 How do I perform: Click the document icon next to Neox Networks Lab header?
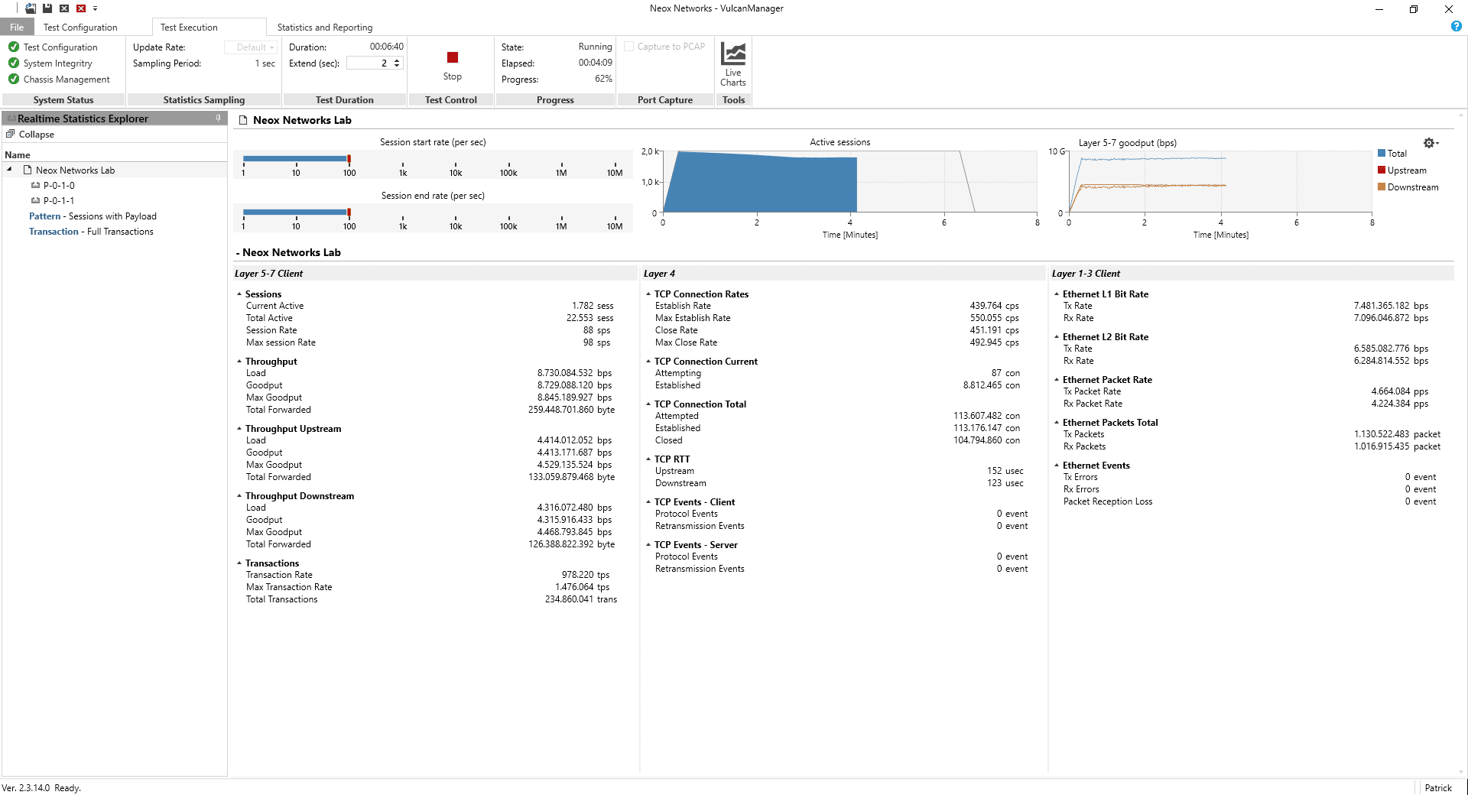coord(244,120)
